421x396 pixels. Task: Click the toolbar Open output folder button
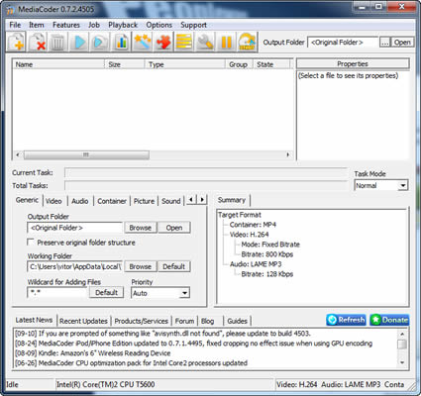pos(402,43)
